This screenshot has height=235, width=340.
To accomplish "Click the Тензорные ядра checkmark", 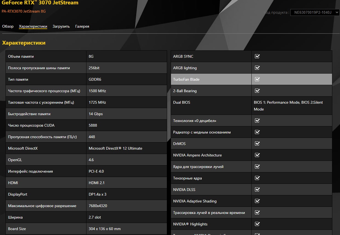I will coord(257,178).
